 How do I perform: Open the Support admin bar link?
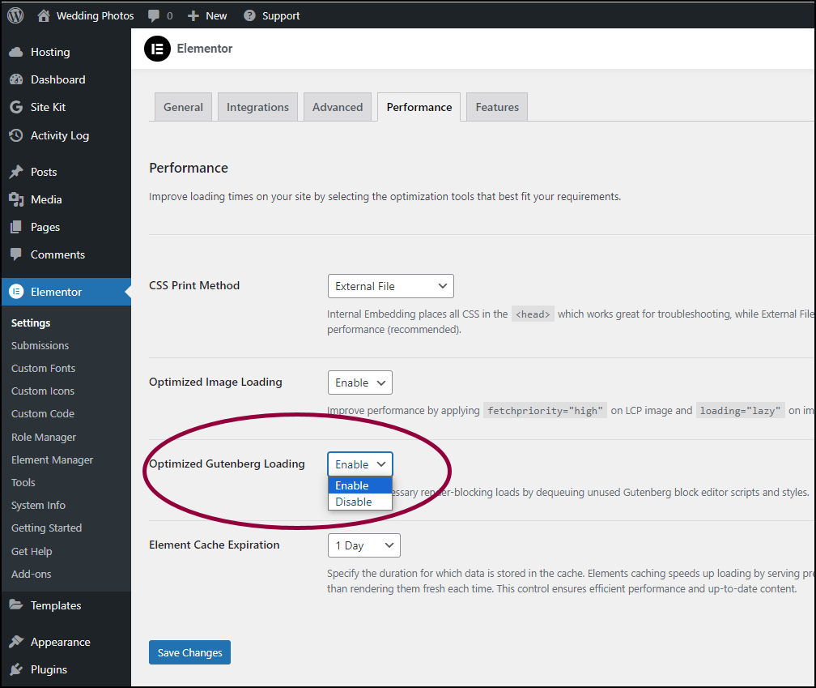(x=281, y=16)
